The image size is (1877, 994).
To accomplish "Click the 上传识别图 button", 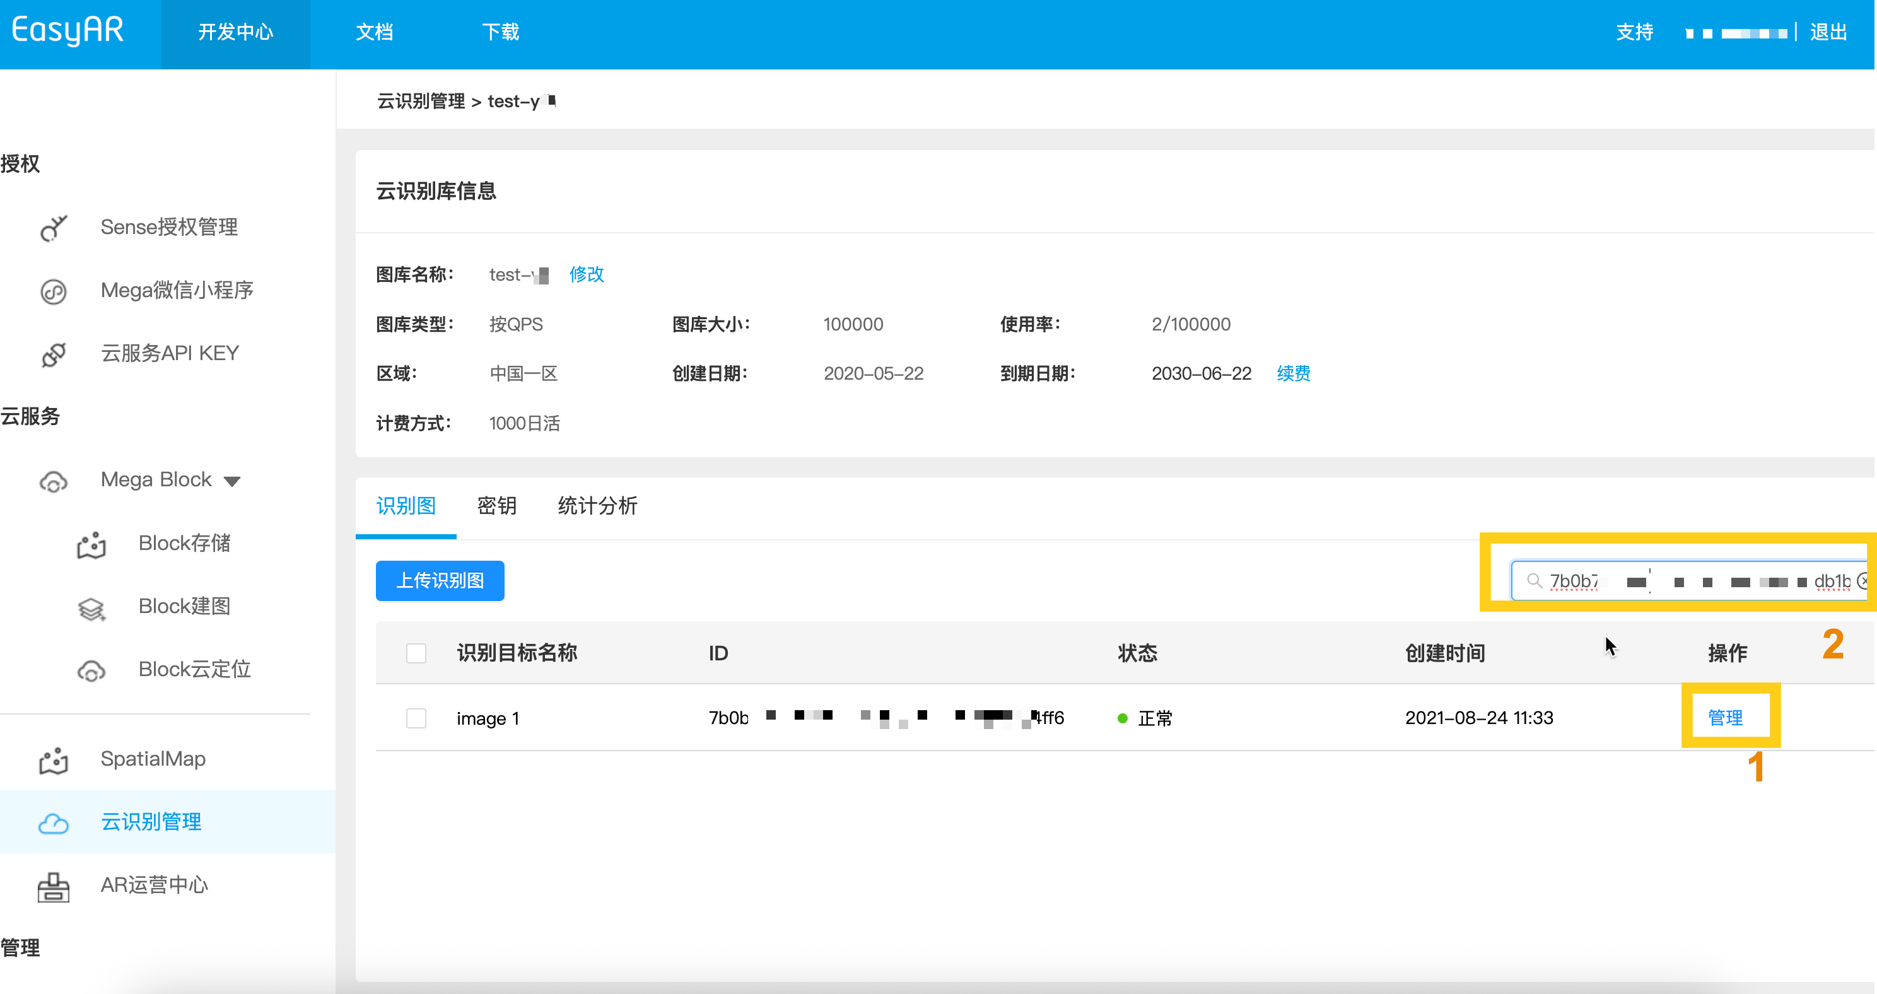I will point(440,581).
